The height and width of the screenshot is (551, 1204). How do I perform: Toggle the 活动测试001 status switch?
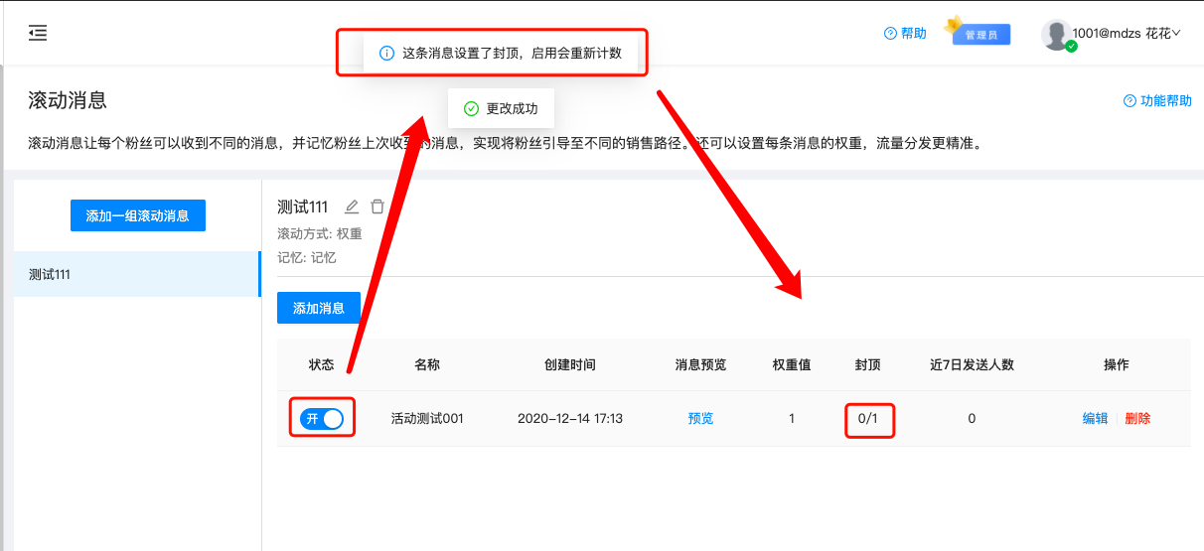point(322,419)
